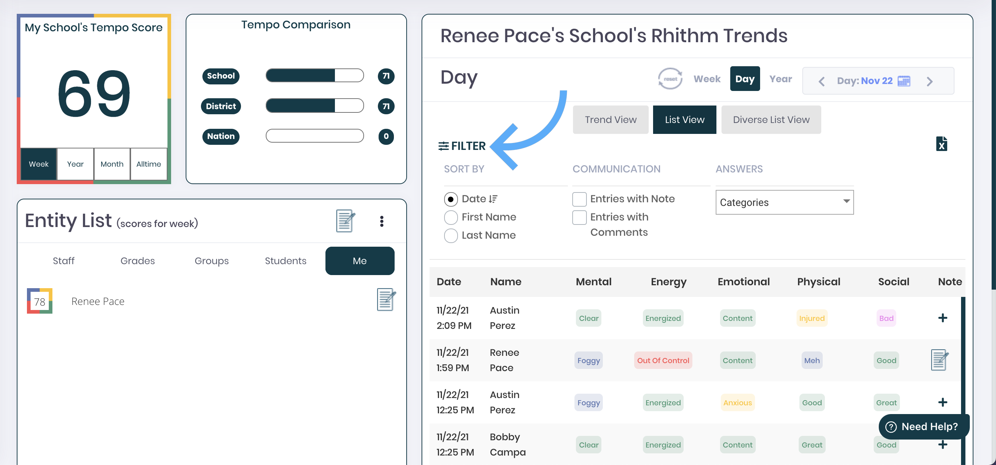
Task: Click Bobby Campa name cell
Action: 508,445
